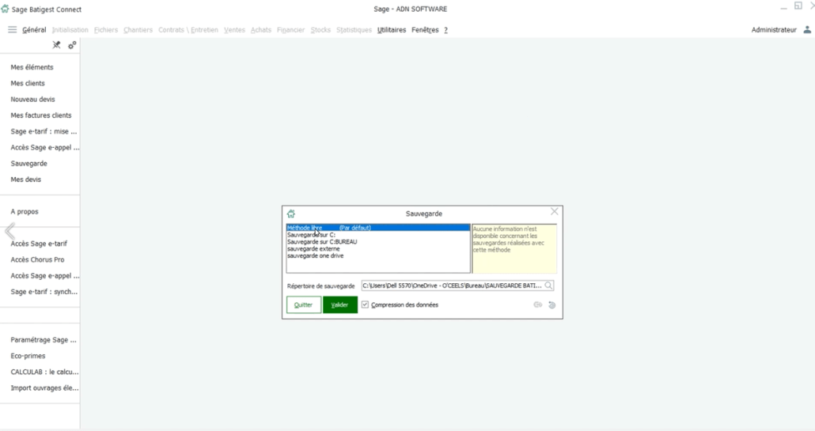
Task: Open Mes clients in sidebar
Action: [28, 83]
